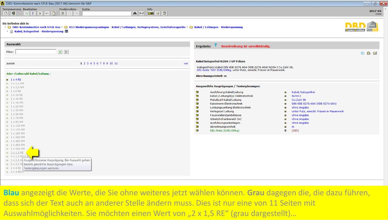The height and width of the screenshot is (220, 388).
Task: Click DEL-Notiz '580' EUR/100kg in description text
Action: [x=214, y=70]
